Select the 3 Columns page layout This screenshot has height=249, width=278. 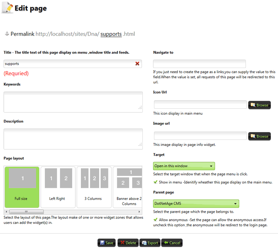94,187
